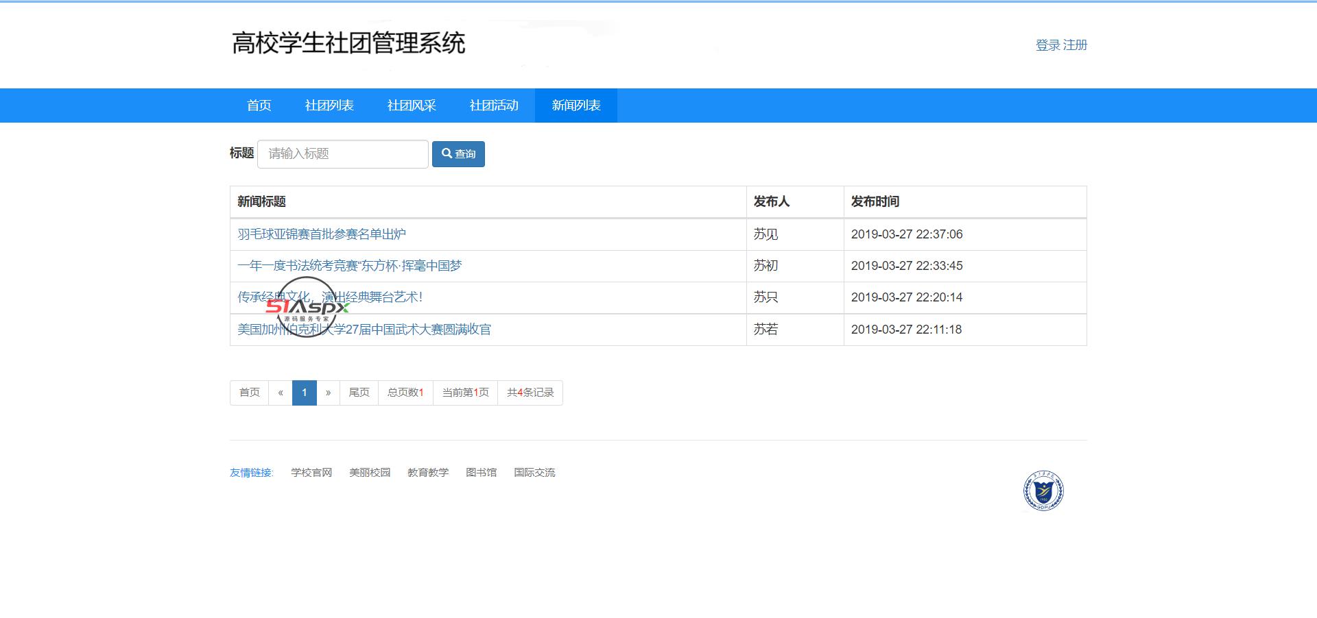This screenshot has height=618, width=1317.
Task: Open the 首页 navigation tab
Action: coord(259,106)
